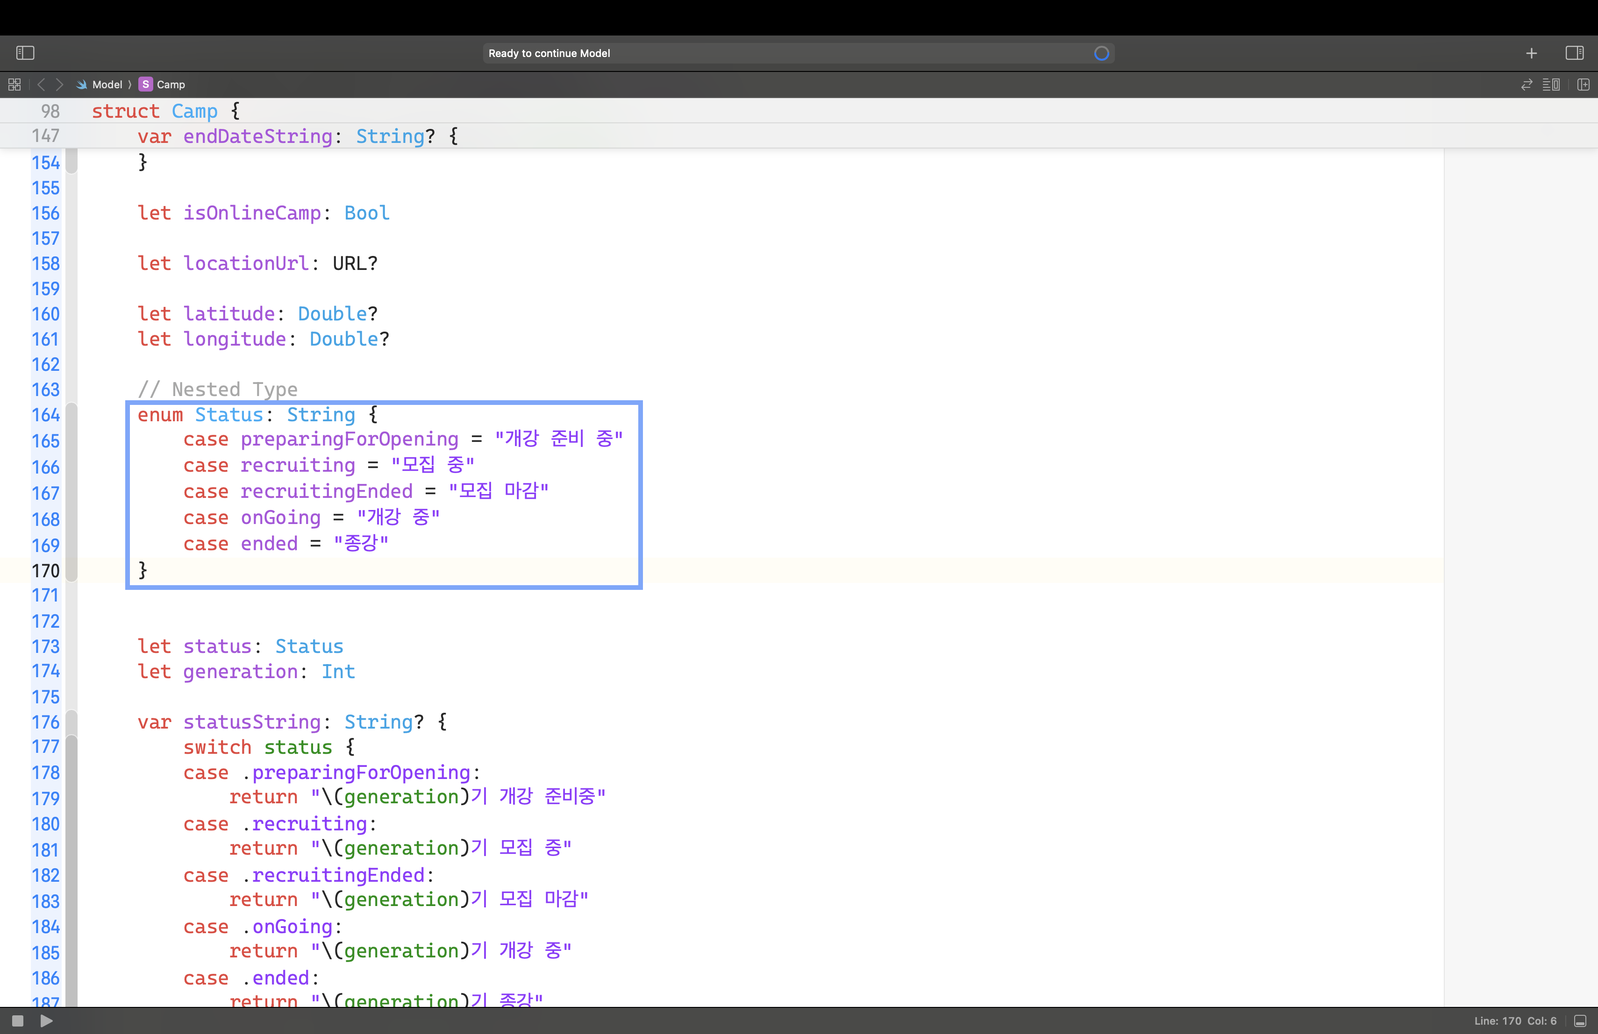Go forward in editor history
1598x1034 pixels.
[60, 85]
